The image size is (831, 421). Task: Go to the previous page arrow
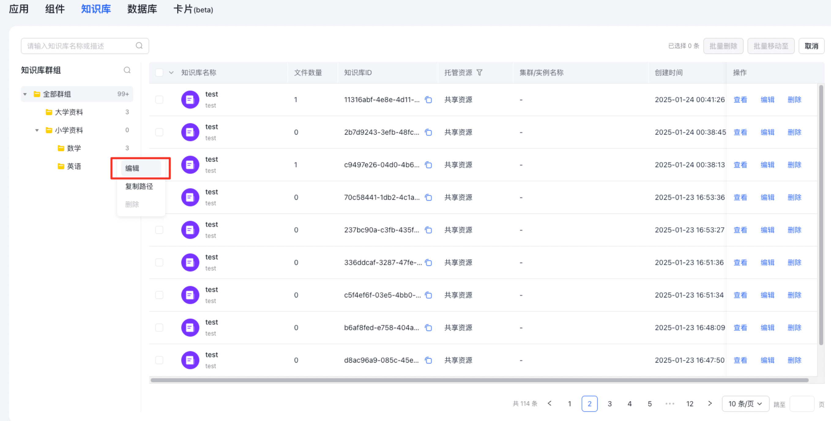click(x=550, y=404)
